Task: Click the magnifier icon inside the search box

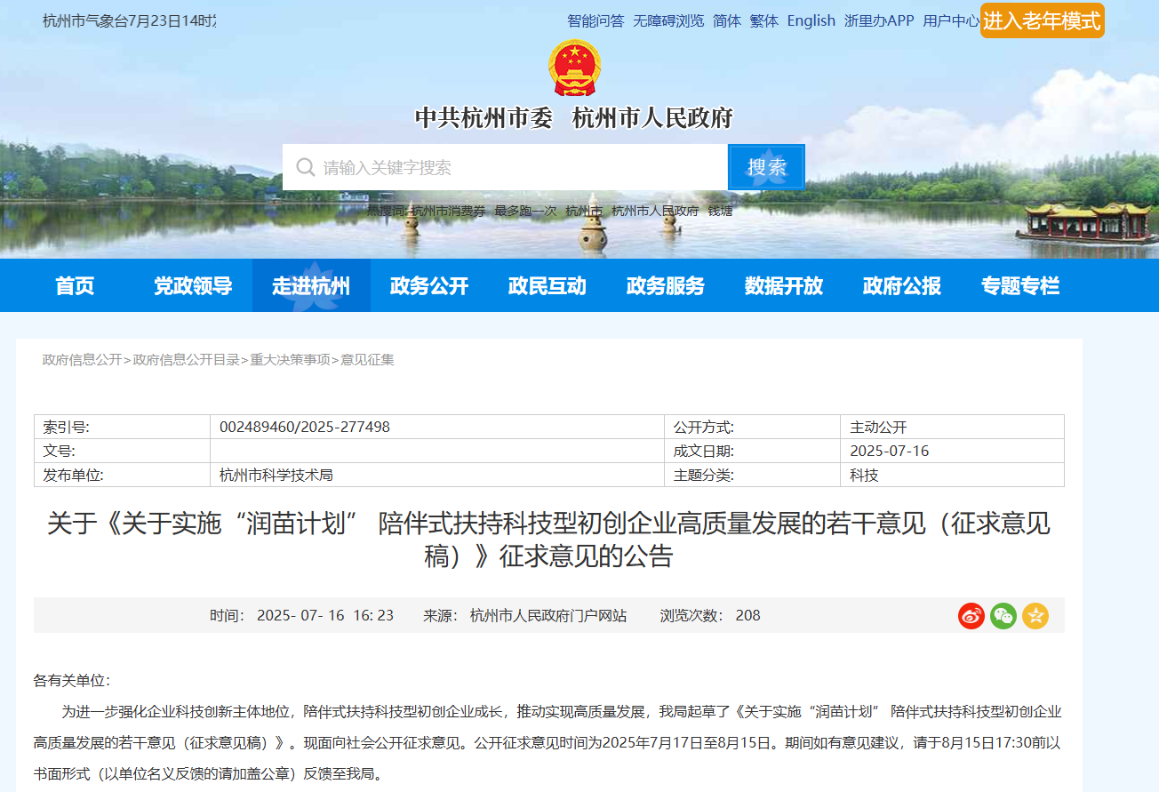Action: (x=304, y=166)
